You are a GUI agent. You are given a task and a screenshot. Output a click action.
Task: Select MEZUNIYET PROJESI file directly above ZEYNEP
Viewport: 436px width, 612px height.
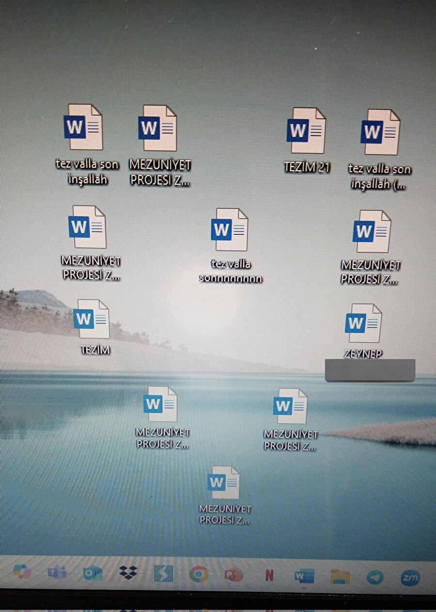click(x=372, y=231)
